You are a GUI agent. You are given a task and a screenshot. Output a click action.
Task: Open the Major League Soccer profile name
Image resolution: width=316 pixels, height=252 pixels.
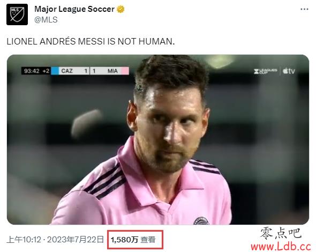pyautogui.click(x=74, y=9)
